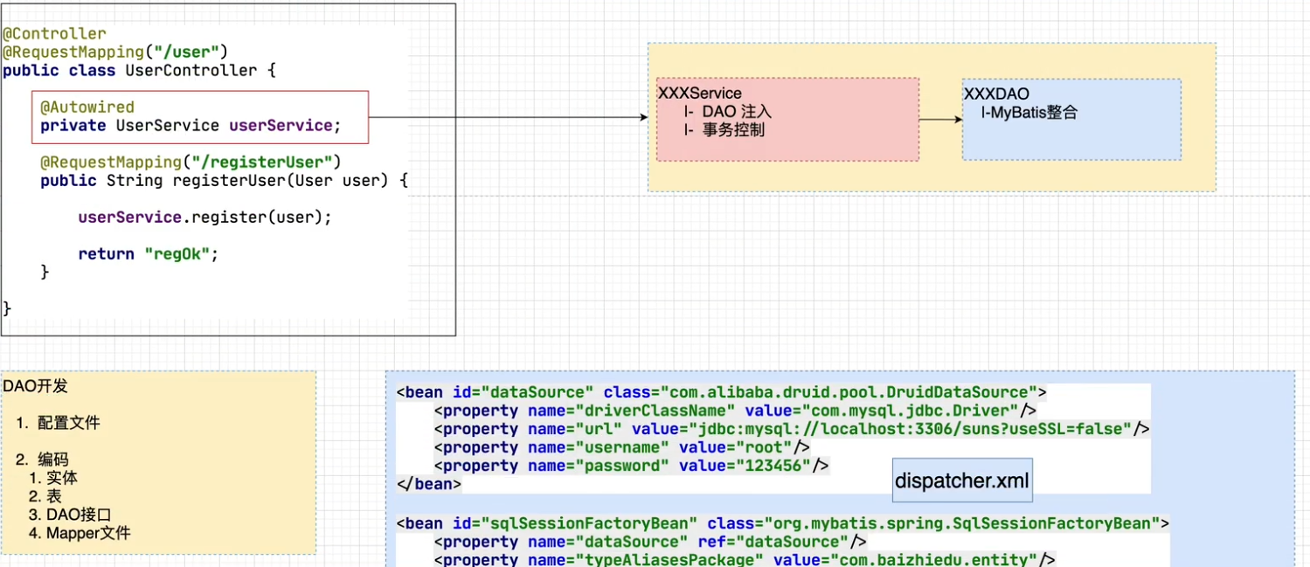The width and height of the screenshot is (1310, 567).
Task: Select the jdbc url property line
Action: coord(791,429)
